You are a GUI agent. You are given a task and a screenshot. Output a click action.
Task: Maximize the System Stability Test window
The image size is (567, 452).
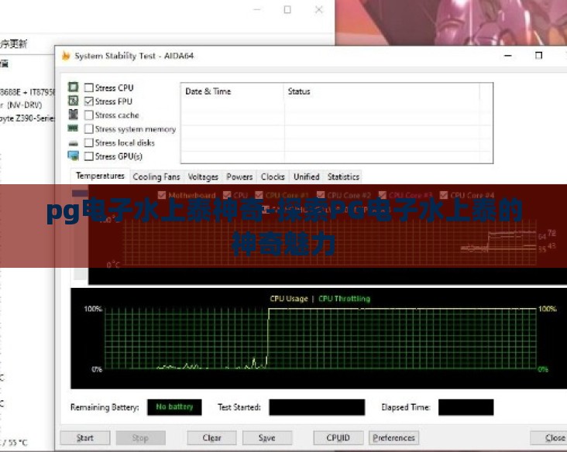(x=539, y=55)
